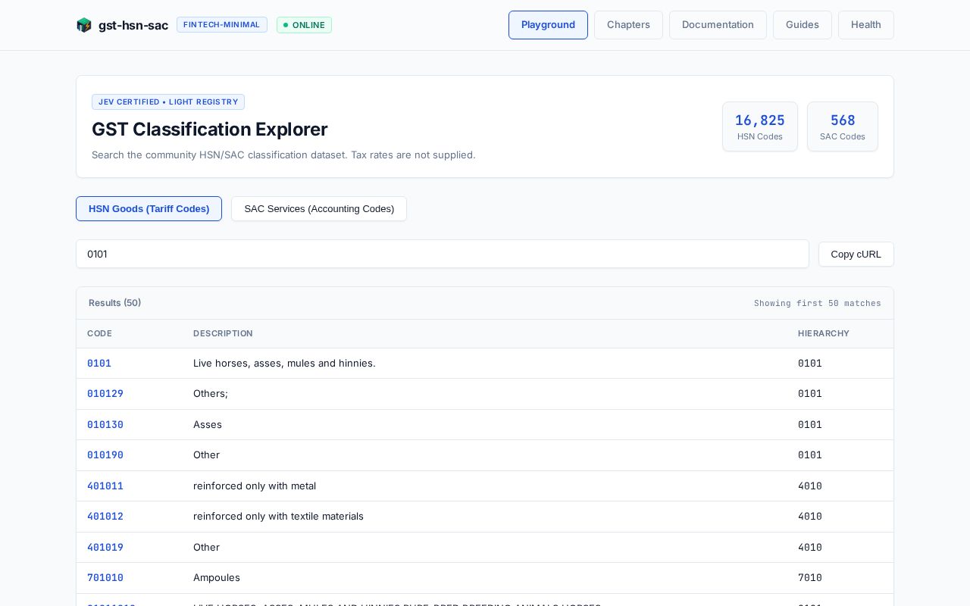The height and width of the screenshot is (606, 970).
Task: Select description 'Live horses, asses, mules and hinnies.'
Action: tap(284, 364)
